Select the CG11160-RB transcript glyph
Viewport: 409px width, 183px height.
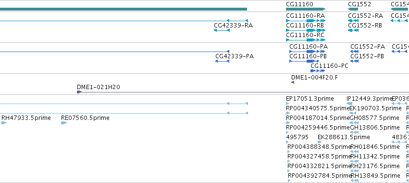[306, 30]
